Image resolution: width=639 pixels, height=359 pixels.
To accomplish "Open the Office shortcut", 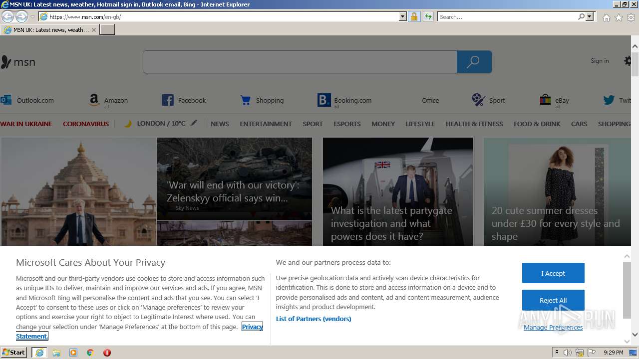I will tap(430, 100).
